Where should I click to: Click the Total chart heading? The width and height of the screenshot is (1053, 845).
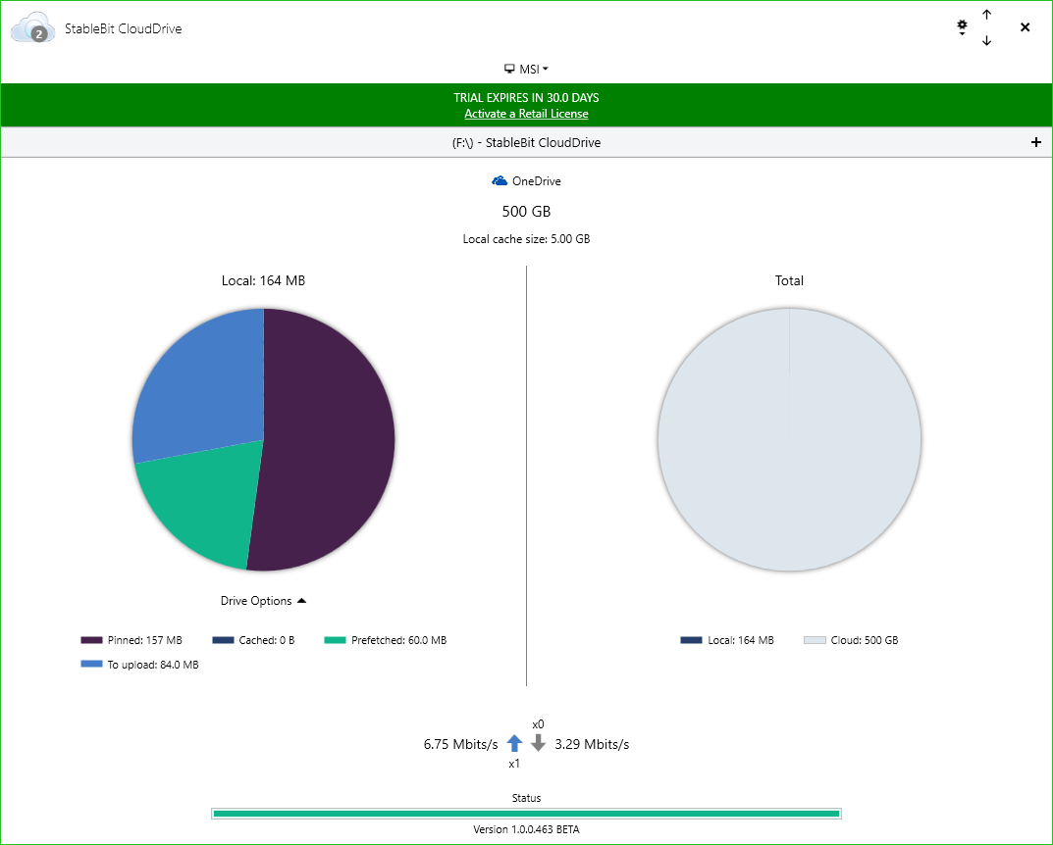tap(789, 281)
